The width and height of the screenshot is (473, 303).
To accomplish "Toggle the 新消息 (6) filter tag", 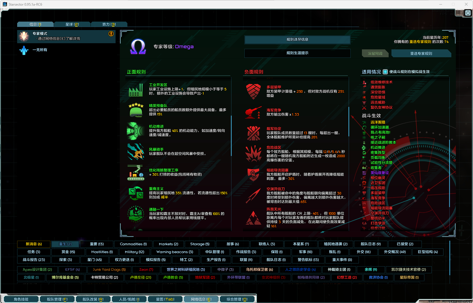I will coord(34,244).
